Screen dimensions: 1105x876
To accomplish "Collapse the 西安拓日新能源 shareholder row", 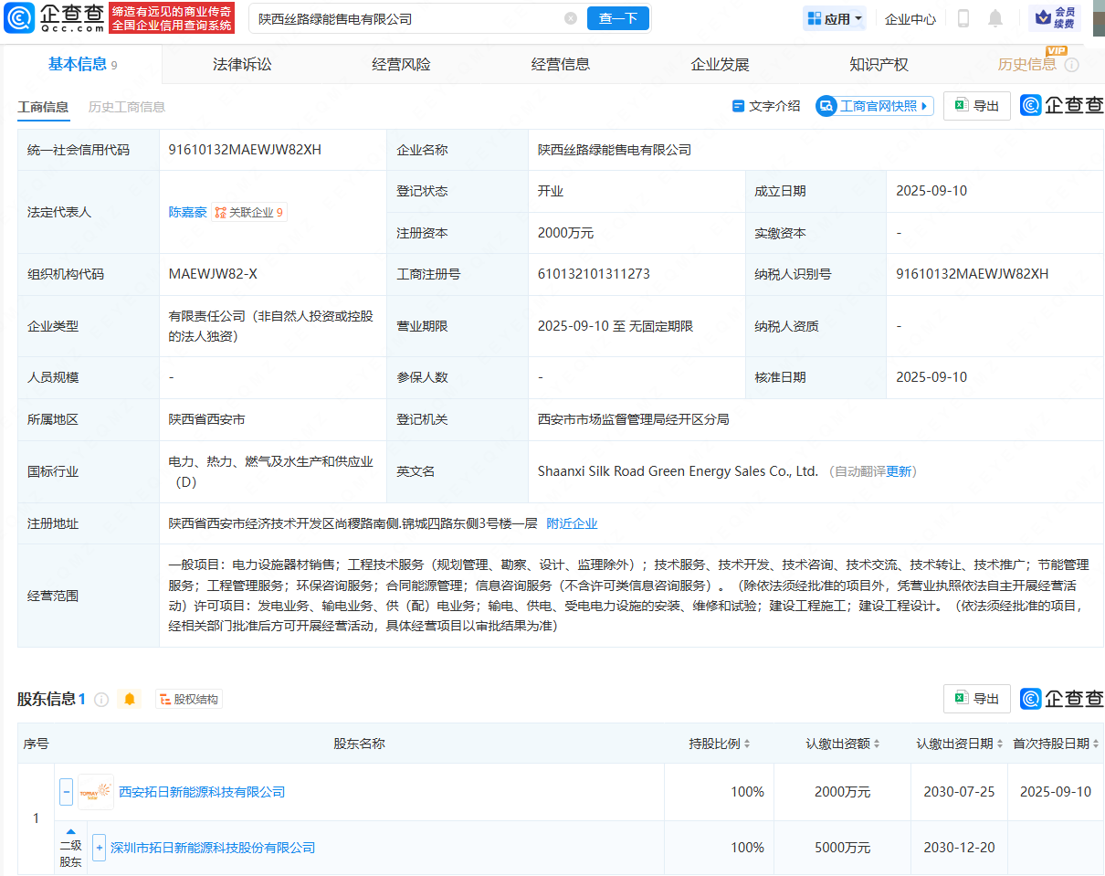I will coord(65,792).
